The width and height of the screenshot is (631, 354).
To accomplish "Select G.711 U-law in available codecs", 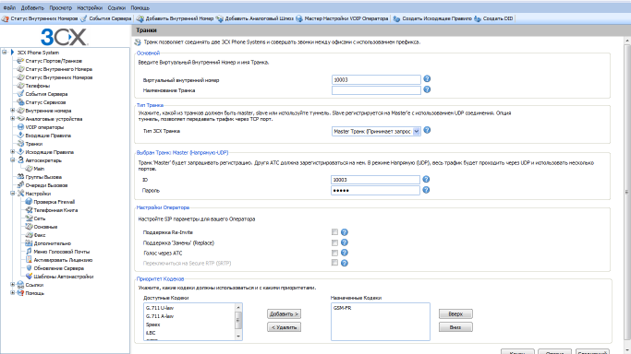I will (x=160, y=308).
